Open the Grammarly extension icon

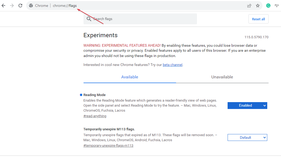[x=268, y=6]
